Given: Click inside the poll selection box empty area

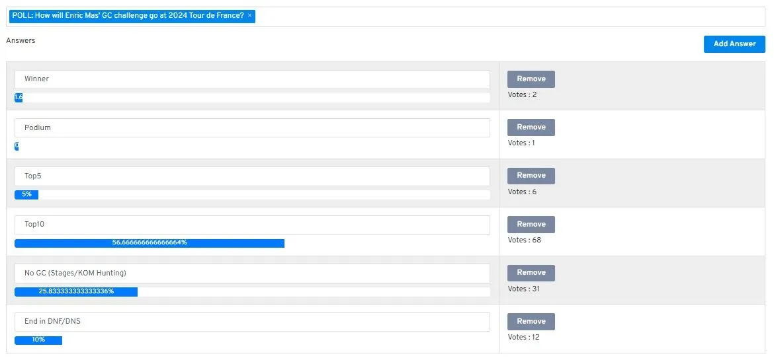Looking at the screenshot, I should 509,17.
